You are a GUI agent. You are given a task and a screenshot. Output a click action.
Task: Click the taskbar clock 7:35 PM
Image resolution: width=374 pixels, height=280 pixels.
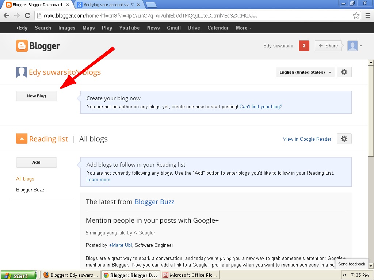click(360, 275)
